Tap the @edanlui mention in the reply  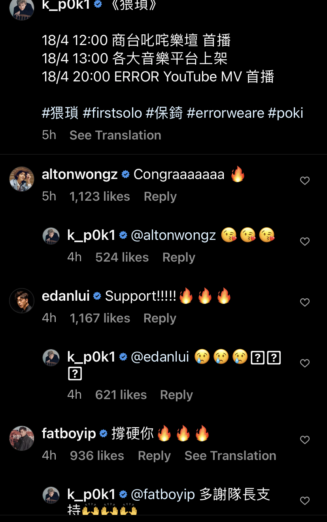pyautogui.click(x=160, y=357)
